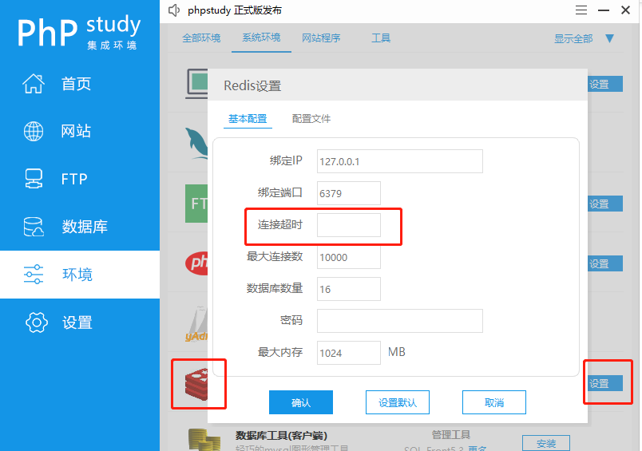Click the FTP computer icon in sidebar
The height and width of the screenshot is (451, 642).
pos(34,179)
